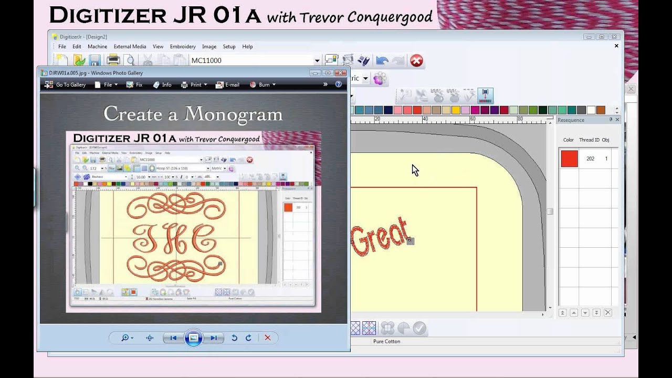This screenshot has height=378, width=672.
Task: Open the View menu in DigitizerJr
Action: point(158,47)
